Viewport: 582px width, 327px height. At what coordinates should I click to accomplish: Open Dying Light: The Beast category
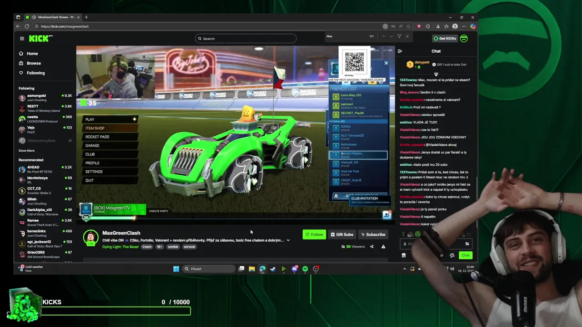(x=120, y=247)
